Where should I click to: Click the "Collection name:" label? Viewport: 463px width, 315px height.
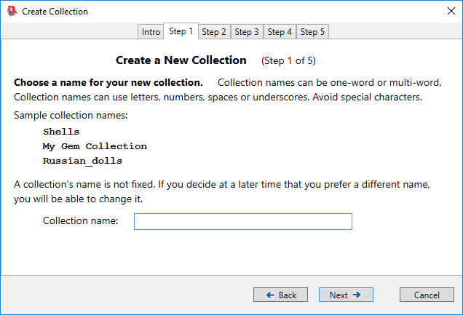coord(80,221)
